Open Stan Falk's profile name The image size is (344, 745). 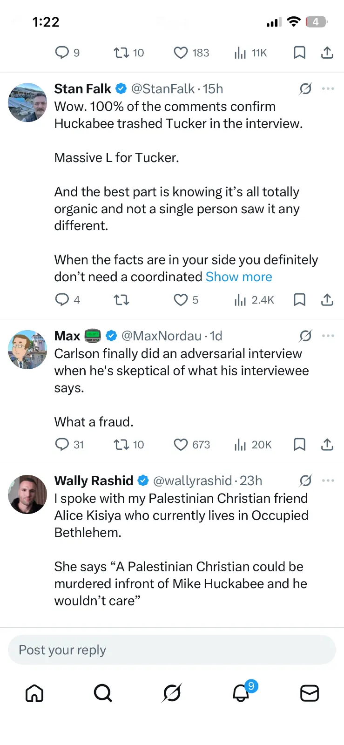[83, 88]
